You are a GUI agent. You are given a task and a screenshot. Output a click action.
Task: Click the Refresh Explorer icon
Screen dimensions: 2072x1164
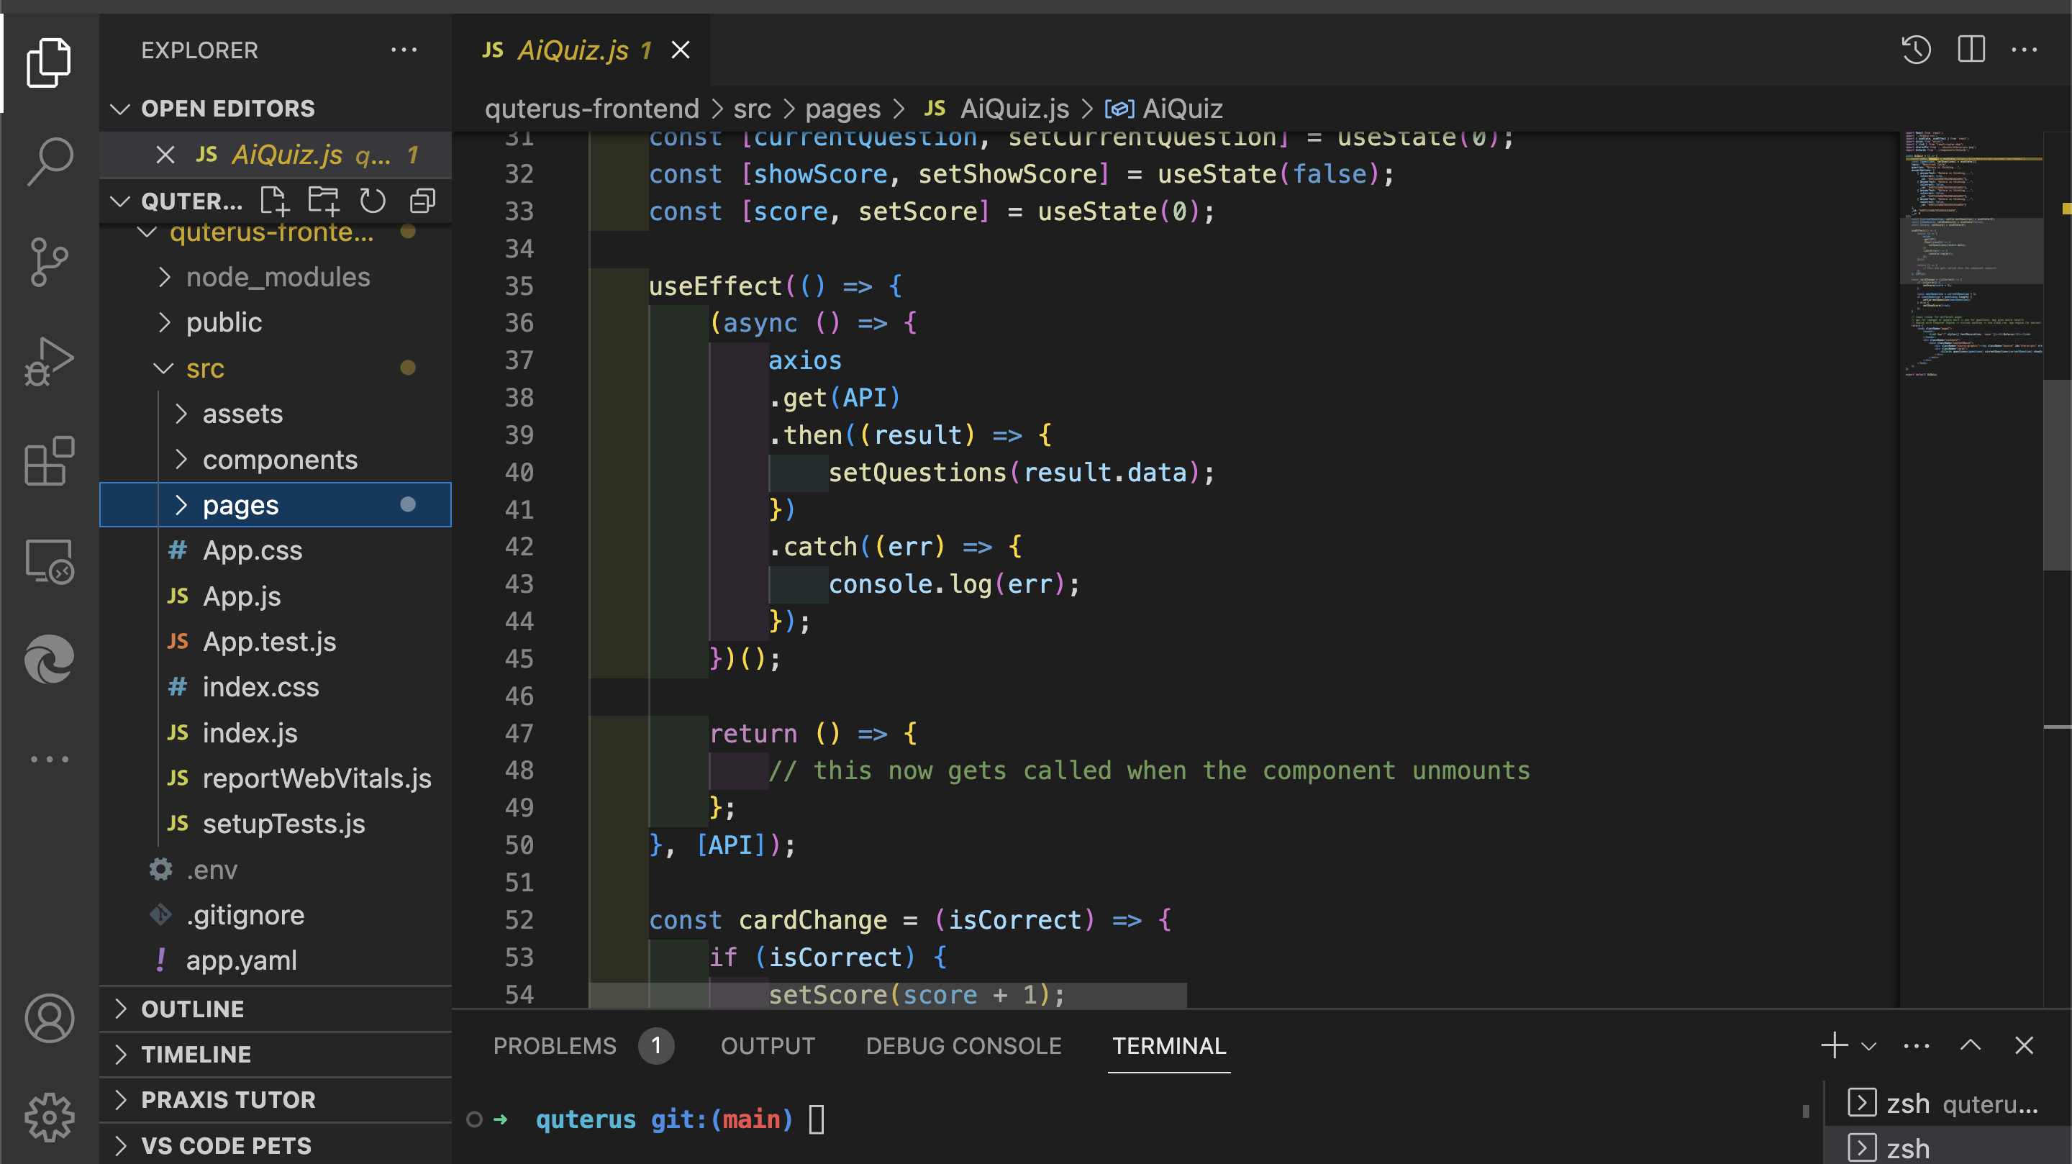pos(373,200)
